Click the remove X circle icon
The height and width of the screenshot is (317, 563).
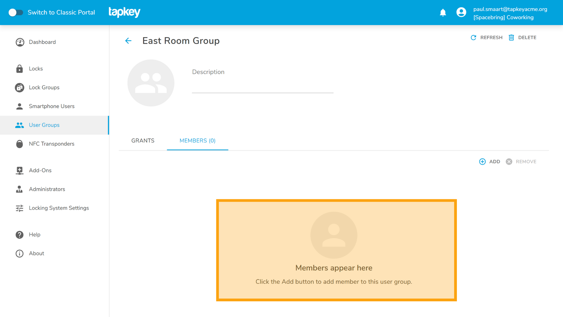[x=509, y=162]
